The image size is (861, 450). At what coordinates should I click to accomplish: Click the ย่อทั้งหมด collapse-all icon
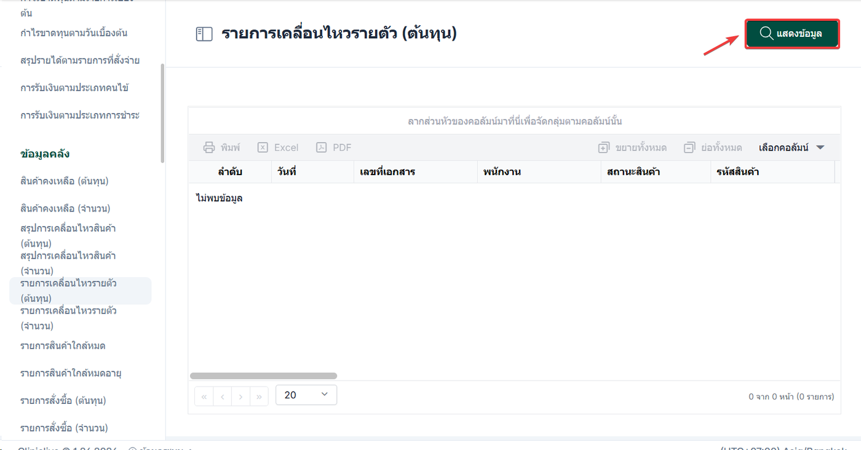689,148
